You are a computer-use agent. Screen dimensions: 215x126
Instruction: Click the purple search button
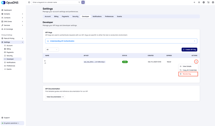(x=83, y=2)
